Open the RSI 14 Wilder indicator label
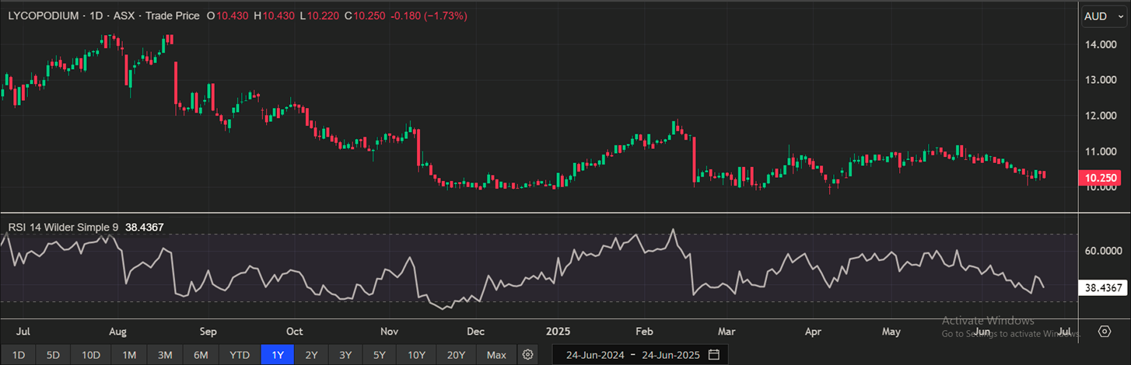The width and height of the screenshot is (1131, 365). click(63, 227)
